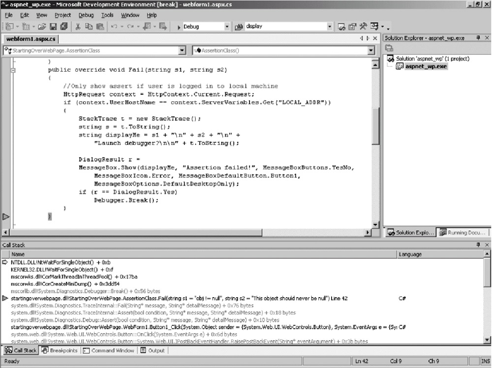The height and width of the screenshot is (368, 492).
Task: Click the Copy icon in toolbar
Action: (89, 27)
